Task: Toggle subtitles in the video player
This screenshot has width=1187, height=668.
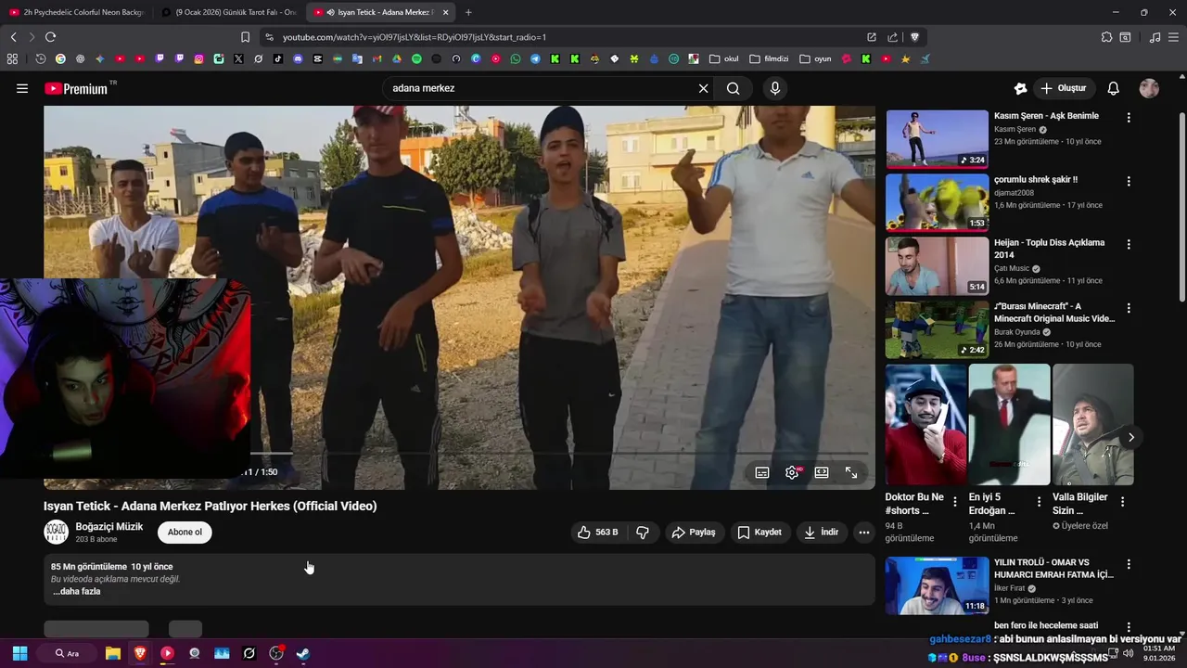Action: [762, 472]
